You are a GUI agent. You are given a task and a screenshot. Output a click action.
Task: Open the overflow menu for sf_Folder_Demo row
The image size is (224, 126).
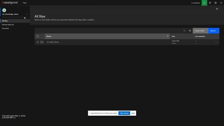[216, 42]
